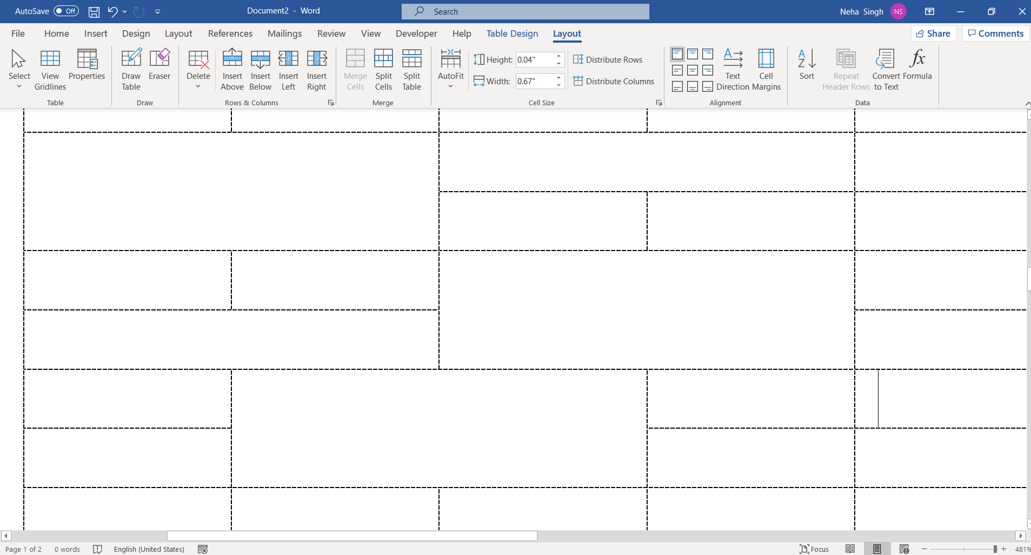
Task: Set alignment to Align Center
Action: click(x=693, y=70)
